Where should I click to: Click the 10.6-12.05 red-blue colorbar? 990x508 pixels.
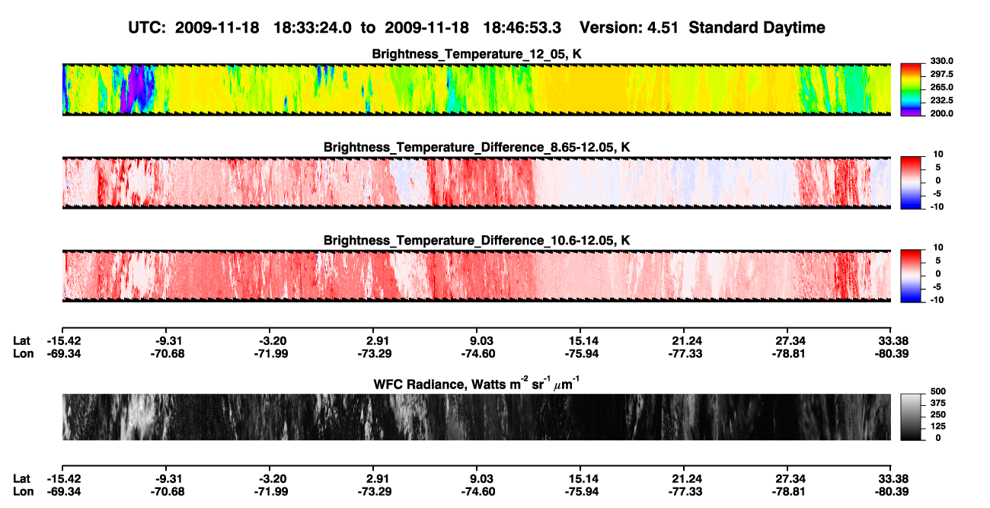coord(912,276)
